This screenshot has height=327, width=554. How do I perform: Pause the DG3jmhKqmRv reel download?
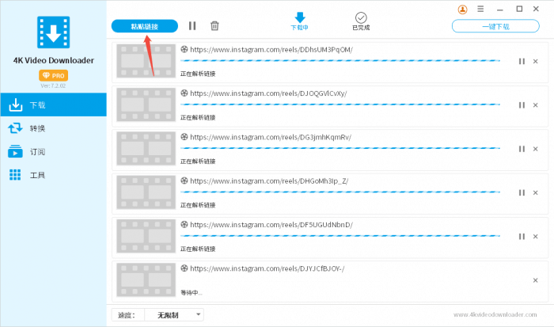tap(522, 149)
